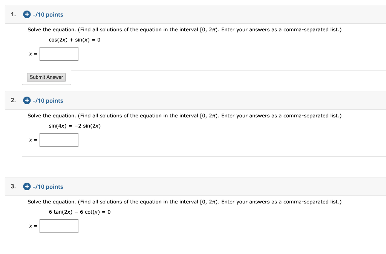Image resolution: width=386 pixels, height=254 pixels.
Task: Open the -/10 points link on question 2
Action: [x=47, y=100]
